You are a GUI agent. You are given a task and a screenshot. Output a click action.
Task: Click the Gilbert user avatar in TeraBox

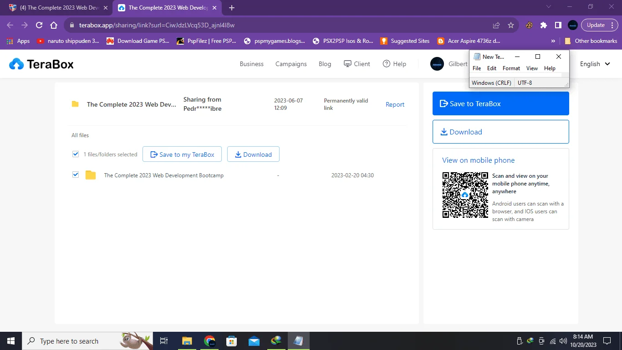click(437, 64)
